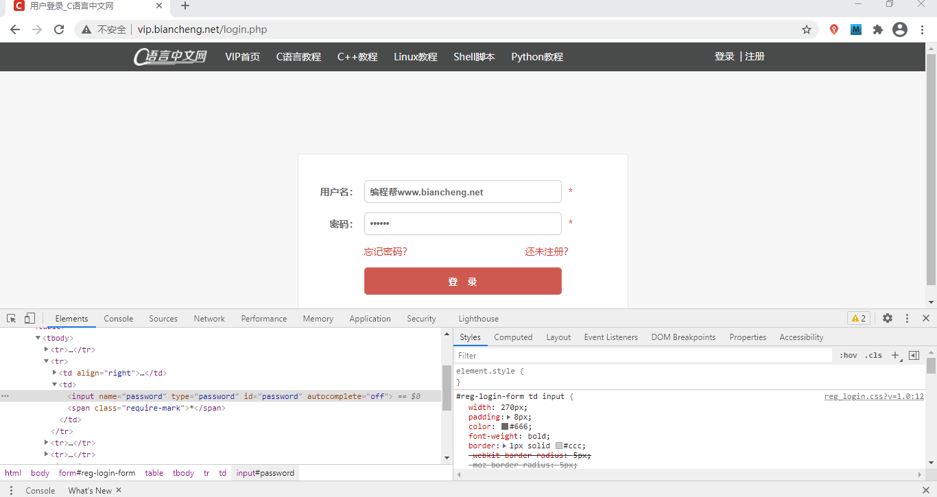This screenshot has height=497, width=937.
Task: Expand the tr node after the closing /tr
Action: tap(47, 443)
